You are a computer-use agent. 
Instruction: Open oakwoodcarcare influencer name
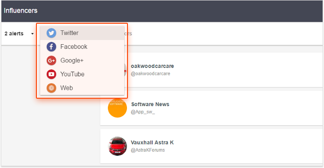(x=152, y=66)
